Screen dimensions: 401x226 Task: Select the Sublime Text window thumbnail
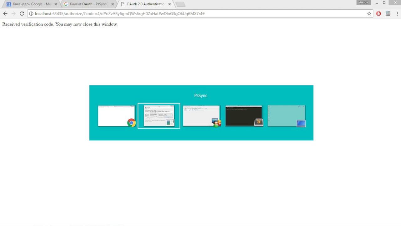coord(244,116)
